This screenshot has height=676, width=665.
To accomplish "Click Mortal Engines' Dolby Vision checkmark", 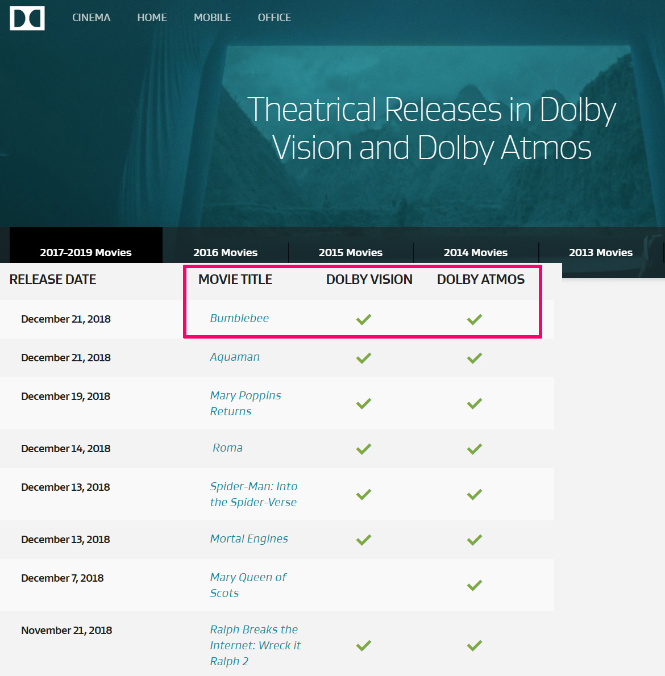I will point(364,540).
